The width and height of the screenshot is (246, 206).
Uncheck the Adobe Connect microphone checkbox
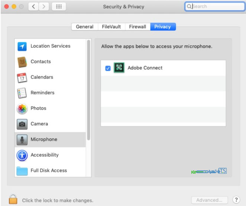click(108, 68)
